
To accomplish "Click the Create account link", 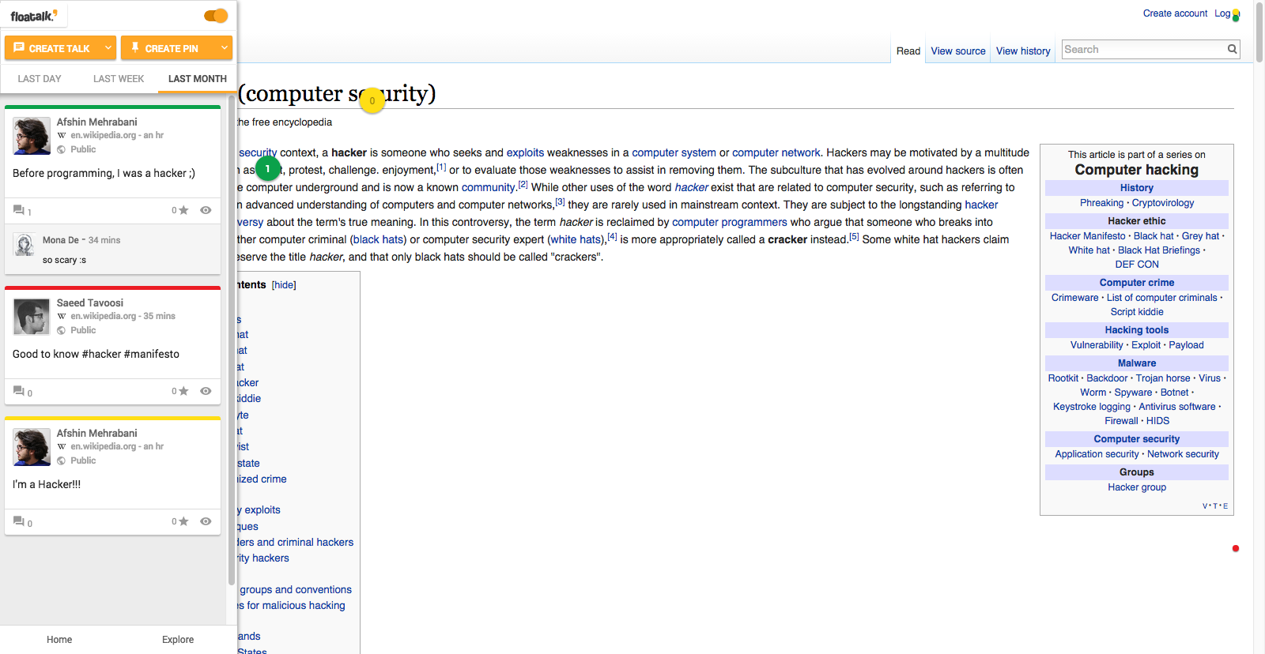I will pos(1175,13).
